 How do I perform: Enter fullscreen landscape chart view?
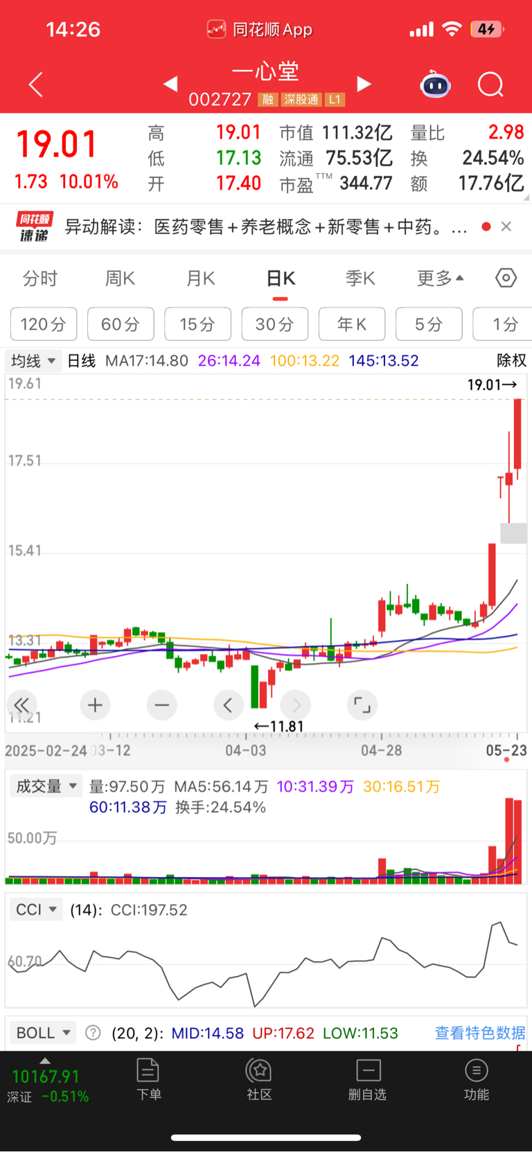coord(362,705)
